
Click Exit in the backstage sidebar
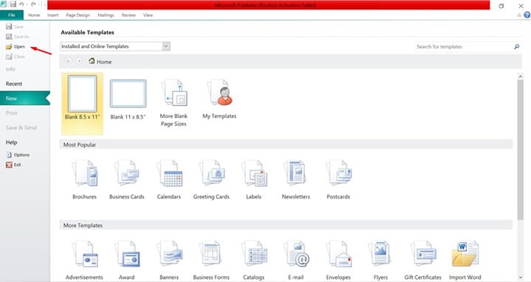[x=13, y=165]
